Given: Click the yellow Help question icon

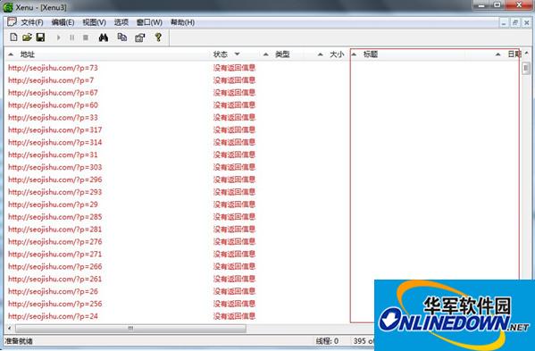Looking at the screenshot, I should [x=158, y=38].
